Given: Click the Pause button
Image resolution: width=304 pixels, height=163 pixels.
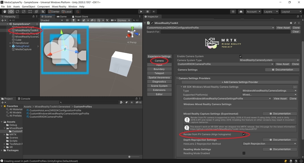Looking at the screenshot, I should pyautogui.click(x=147, y=12).
